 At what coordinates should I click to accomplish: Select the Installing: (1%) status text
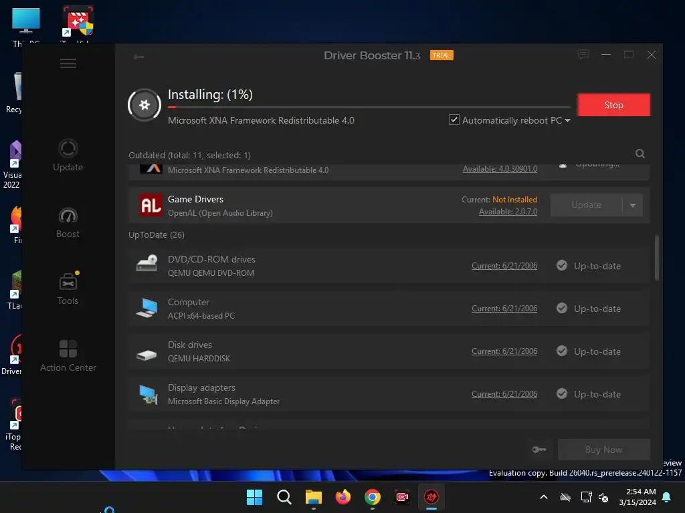coord(210,94)
